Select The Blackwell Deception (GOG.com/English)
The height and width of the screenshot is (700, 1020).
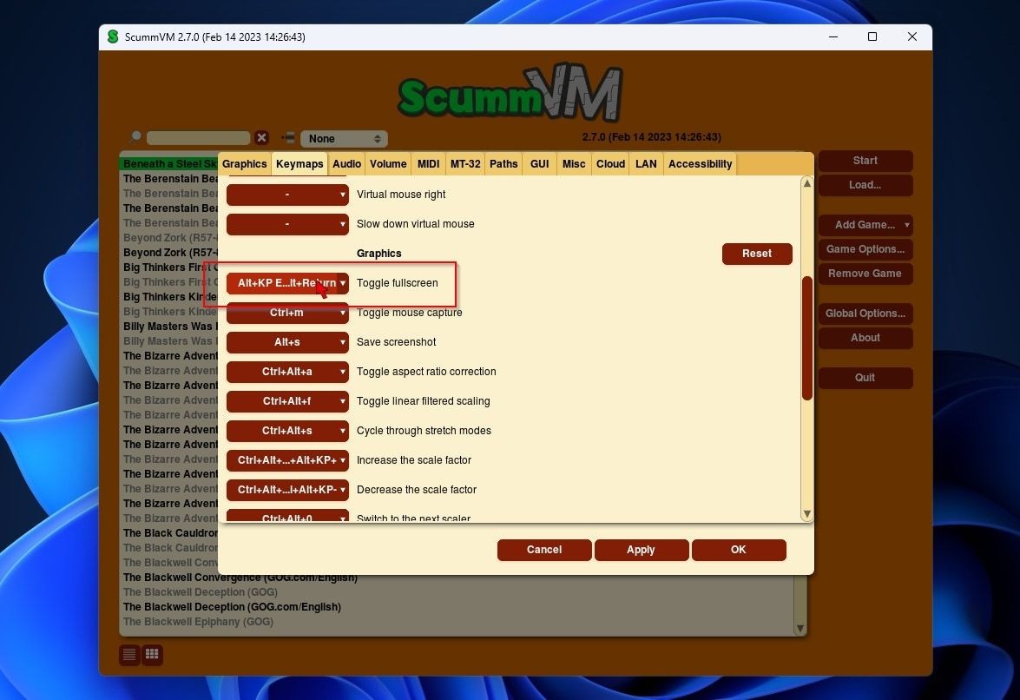(x=233, y=607)
